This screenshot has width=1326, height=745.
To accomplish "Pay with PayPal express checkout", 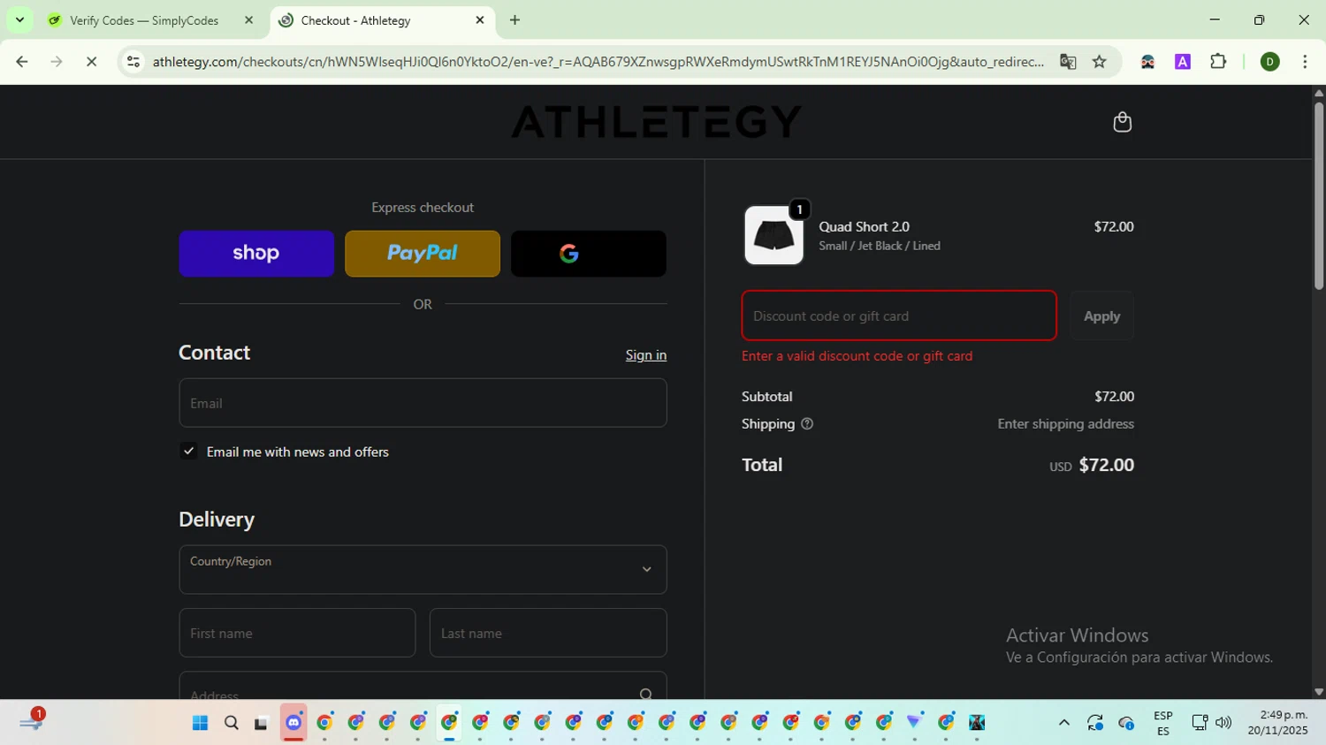I will [x=423, y=254].
